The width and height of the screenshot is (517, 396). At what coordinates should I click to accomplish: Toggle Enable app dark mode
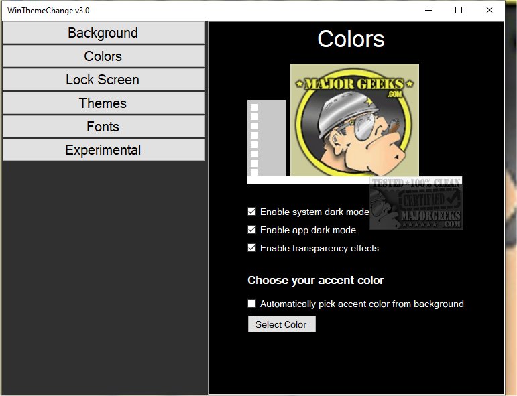[252, 230]
